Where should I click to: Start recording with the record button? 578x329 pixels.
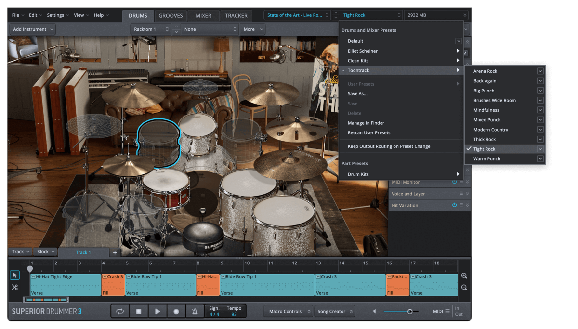click(x=176, y=312)
